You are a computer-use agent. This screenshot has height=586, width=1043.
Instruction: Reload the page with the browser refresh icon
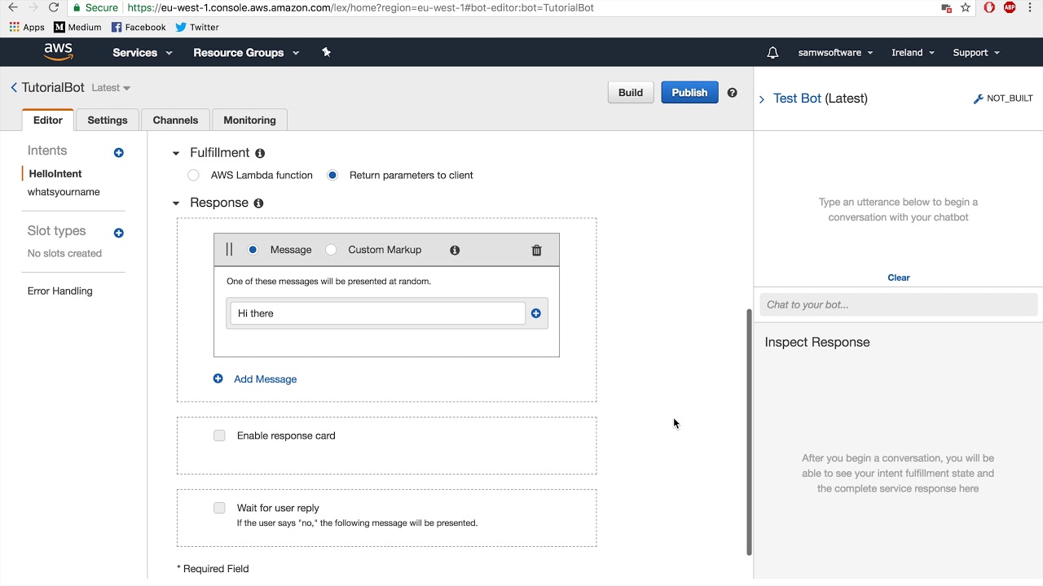[x=54, y=7]
